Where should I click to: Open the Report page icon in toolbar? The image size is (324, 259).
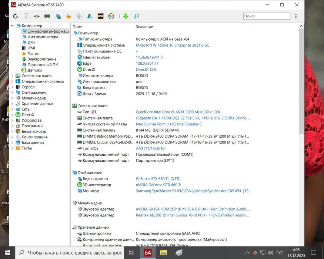26,16
